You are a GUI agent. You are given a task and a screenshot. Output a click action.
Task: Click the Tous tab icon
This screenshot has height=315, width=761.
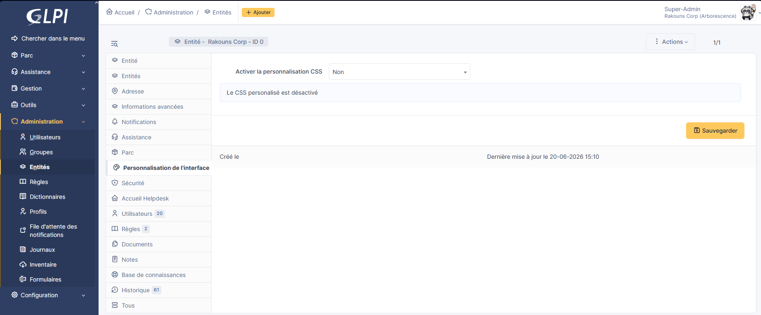click(x=115, y=305)
